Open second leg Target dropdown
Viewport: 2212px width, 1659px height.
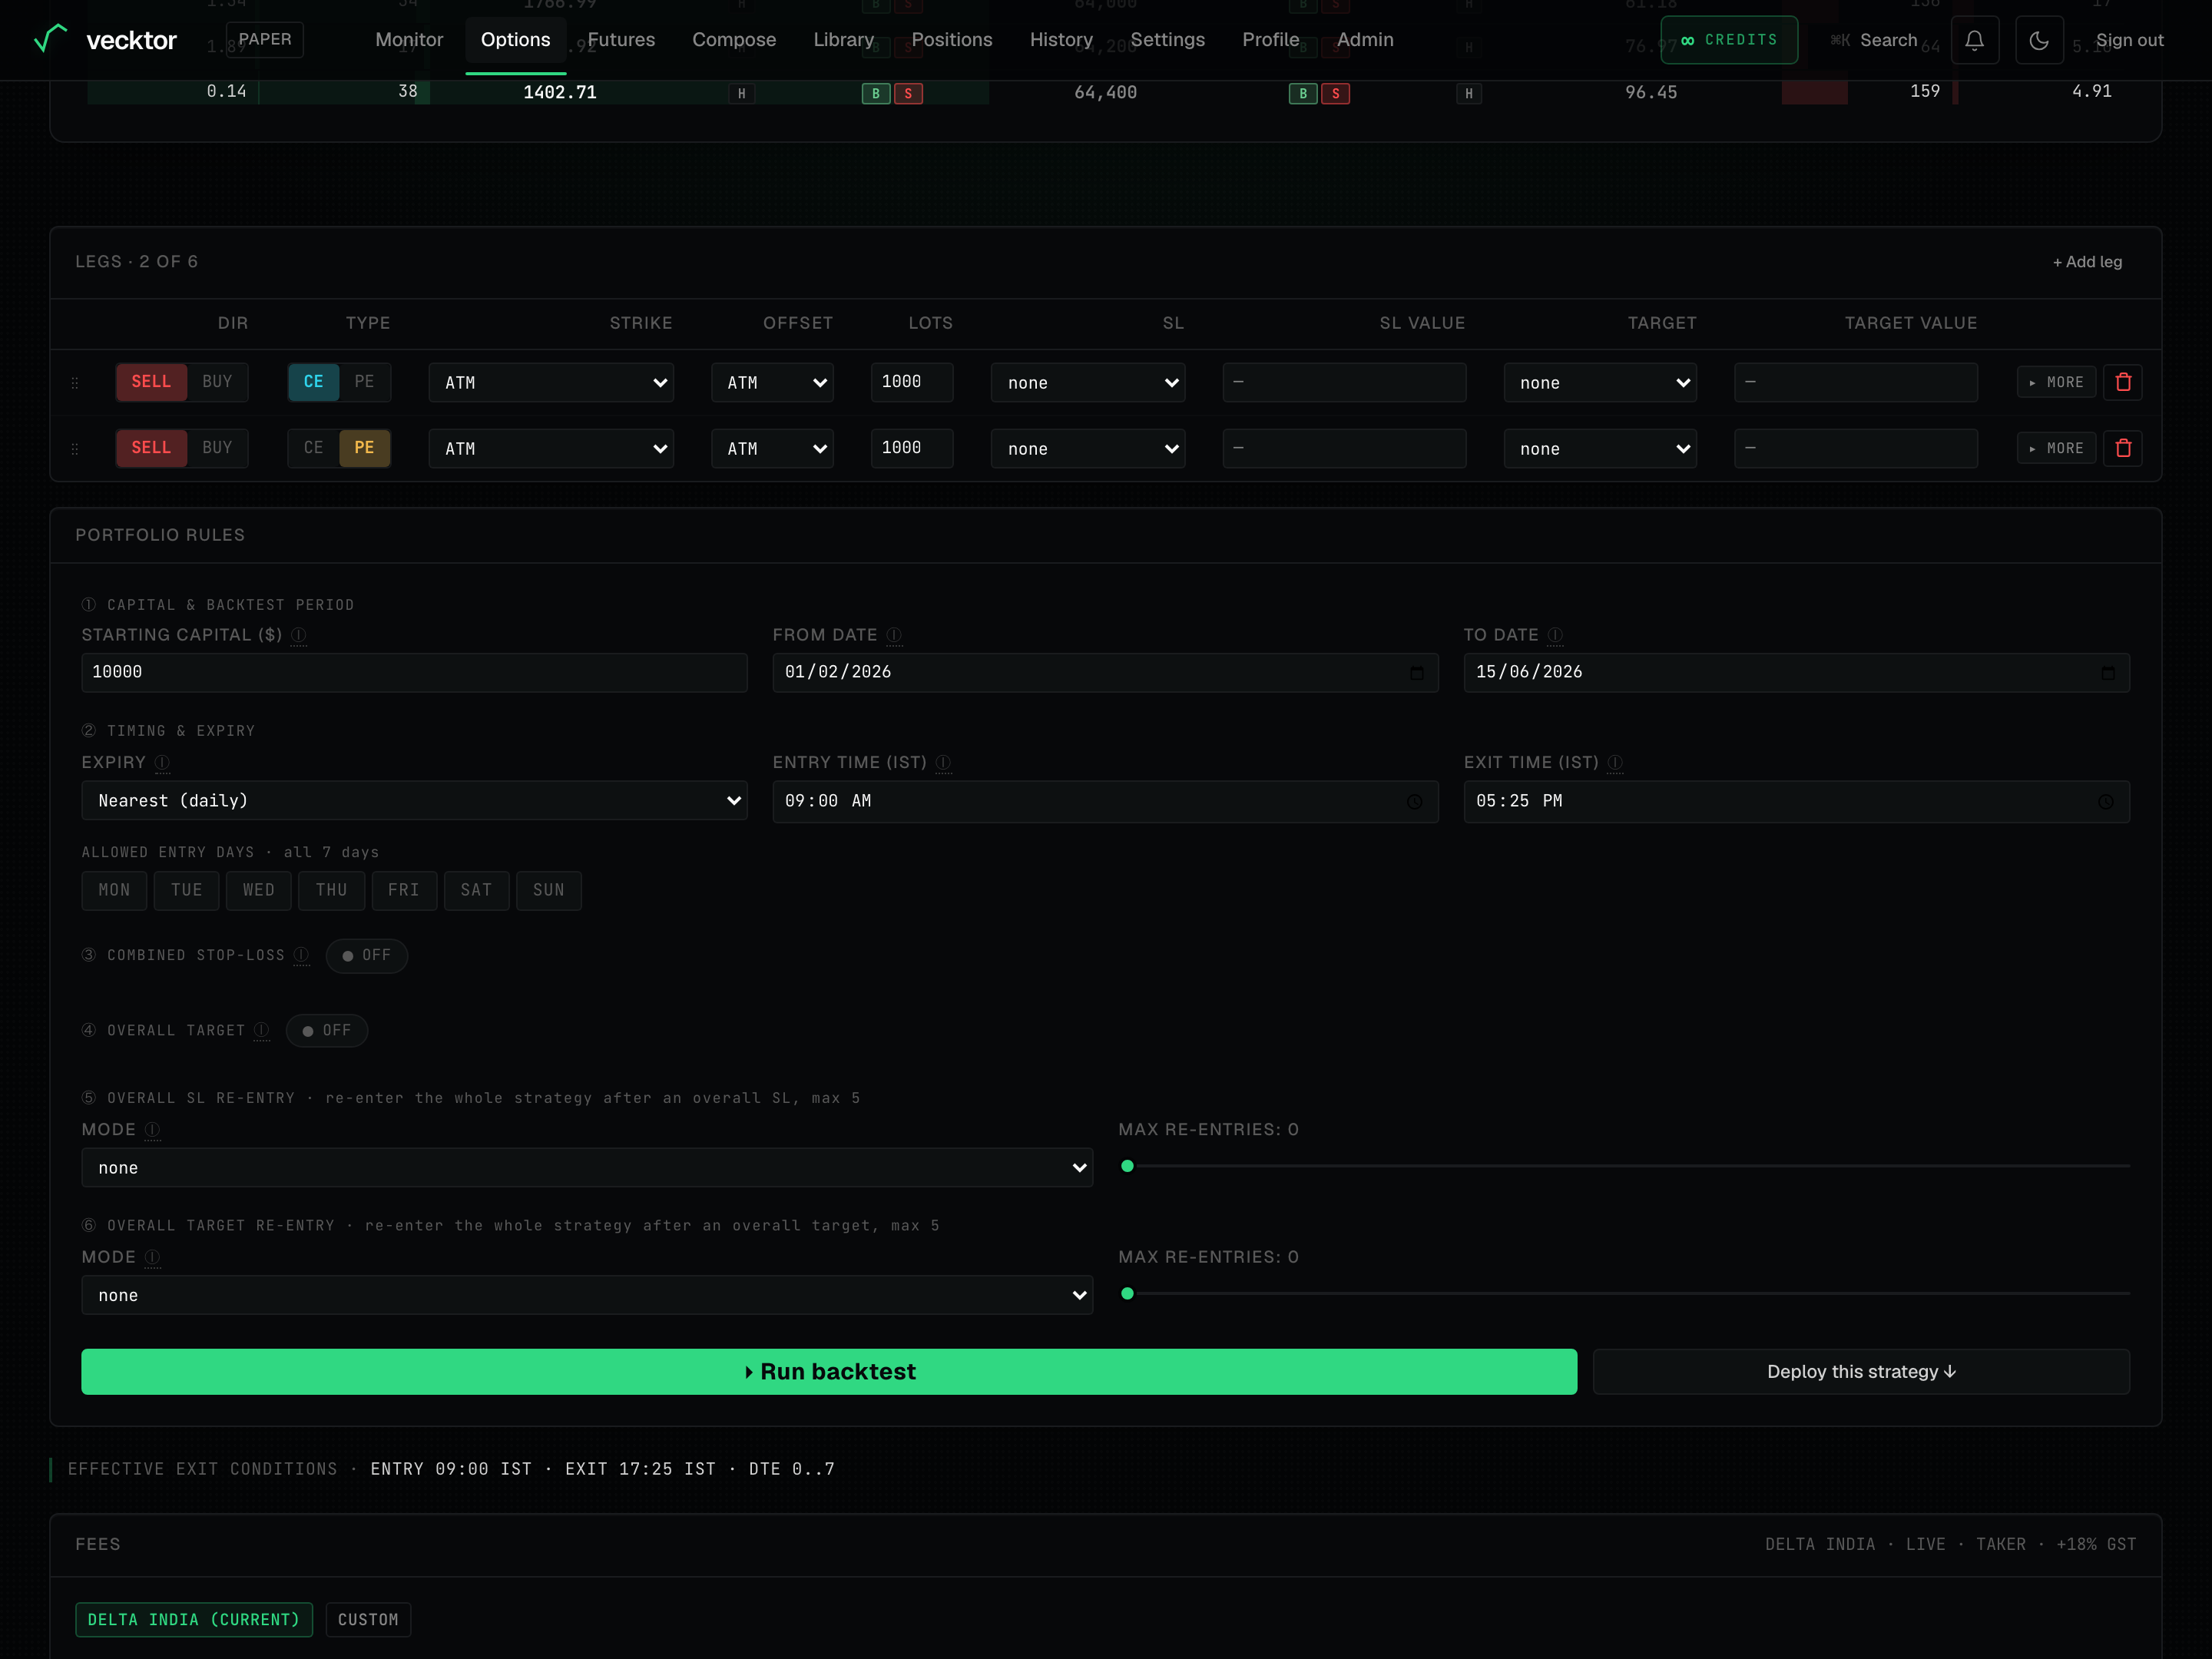[1600, 448]
